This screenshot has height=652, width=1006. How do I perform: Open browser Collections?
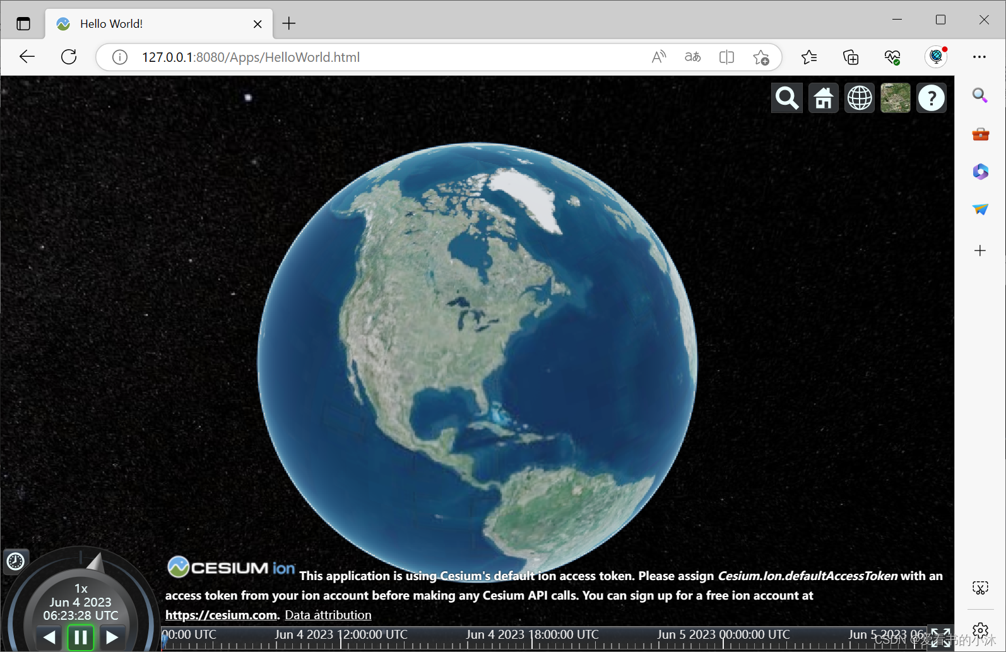(851, 57)
